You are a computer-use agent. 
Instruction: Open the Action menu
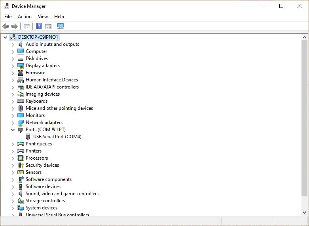point(25,17)
